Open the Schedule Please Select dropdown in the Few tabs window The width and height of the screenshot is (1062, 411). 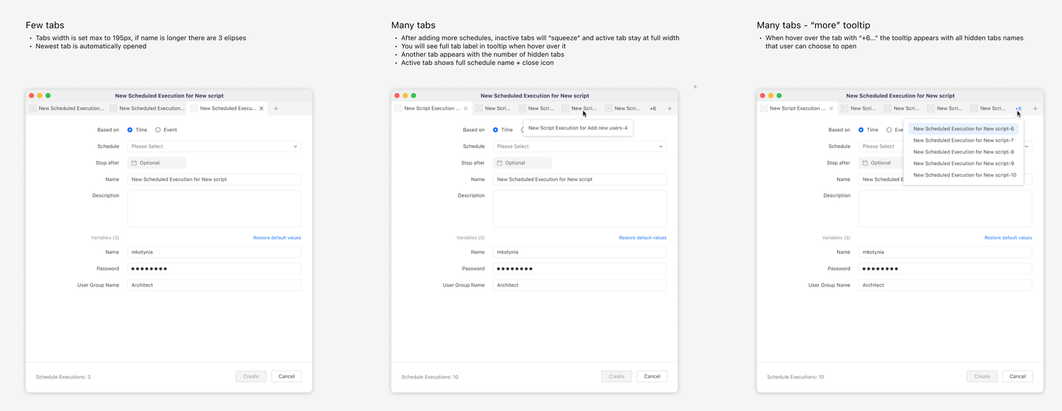tap(214, 147)
